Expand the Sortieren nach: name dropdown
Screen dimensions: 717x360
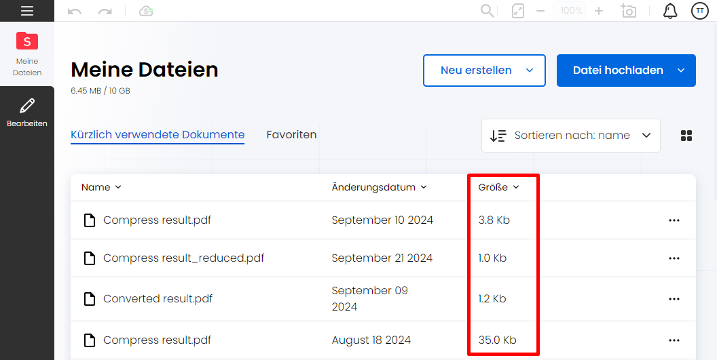570,135
